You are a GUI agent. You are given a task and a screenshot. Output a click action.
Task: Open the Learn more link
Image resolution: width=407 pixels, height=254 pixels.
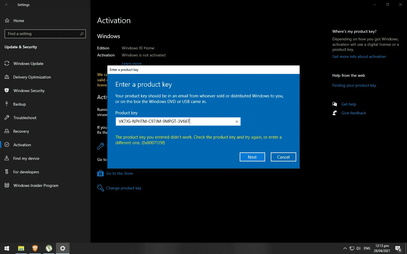132,63
